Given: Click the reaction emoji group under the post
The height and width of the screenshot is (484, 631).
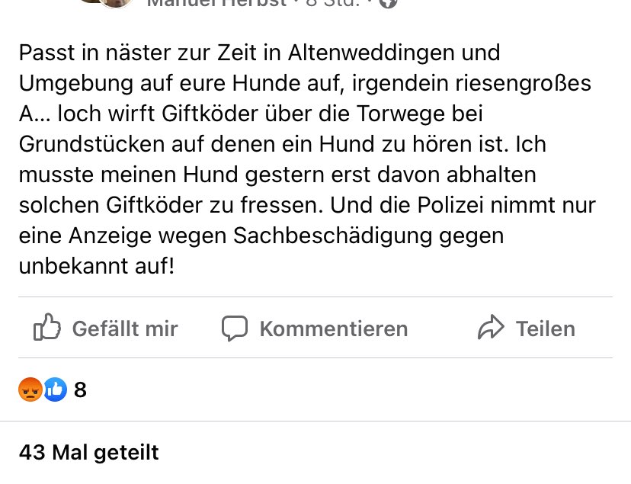Looking at the screenshot, I should pos(43,389).
